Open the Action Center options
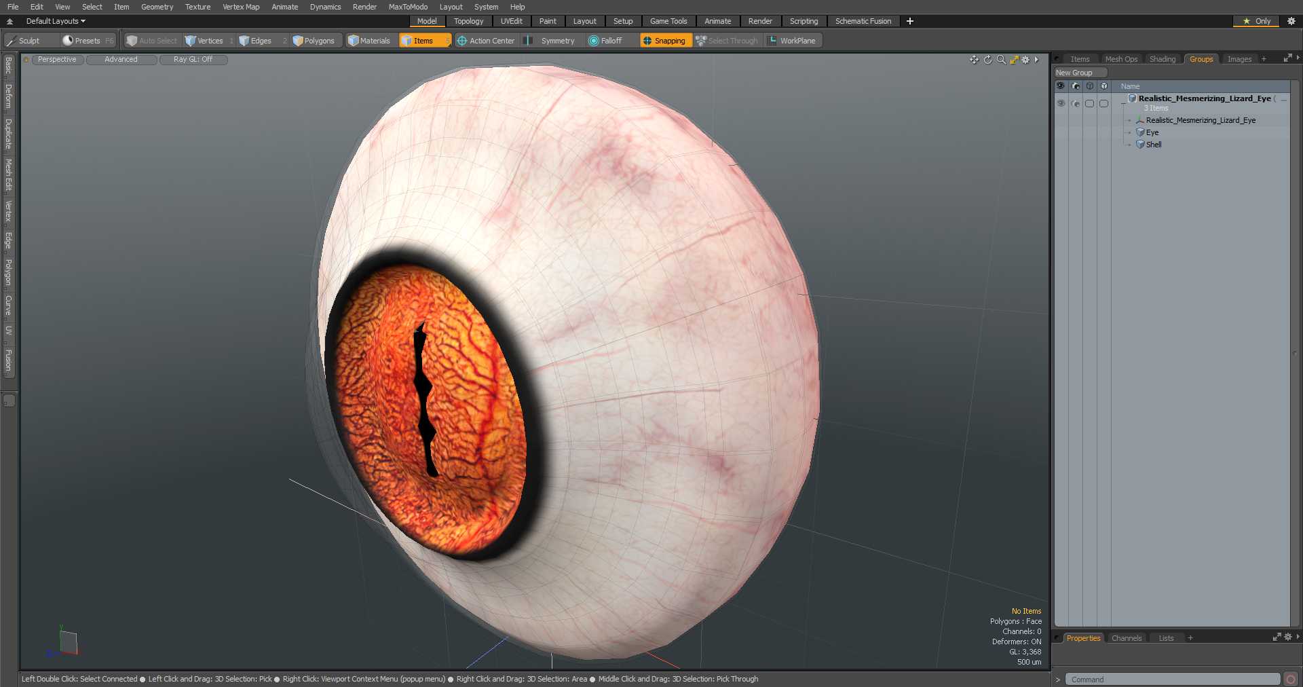Screen dimensions: 1303x687 (486, 41)
